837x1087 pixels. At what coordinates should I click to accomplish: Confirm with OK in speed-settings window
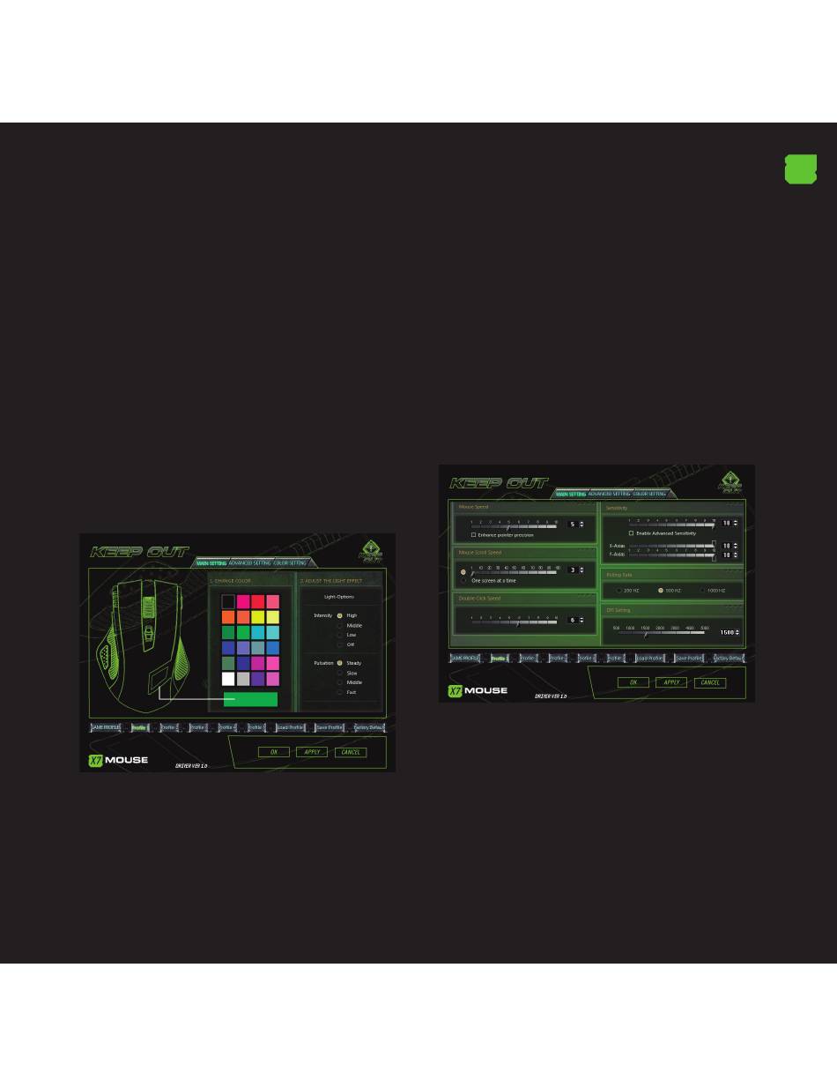point(633,682)
